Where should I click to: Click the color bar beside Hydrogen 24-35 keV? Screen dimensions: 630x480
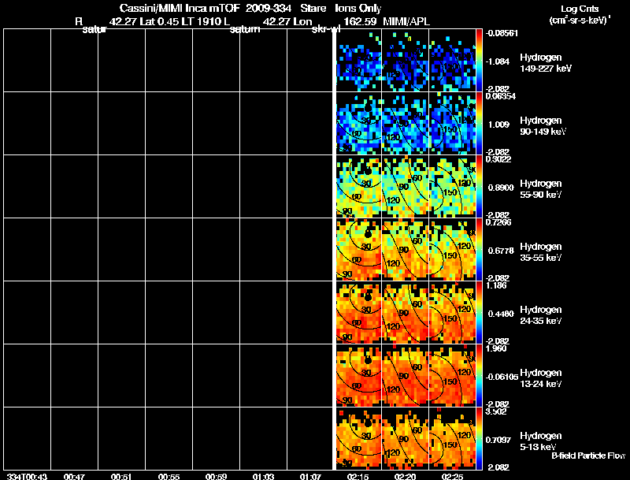(x=479, y=312)
